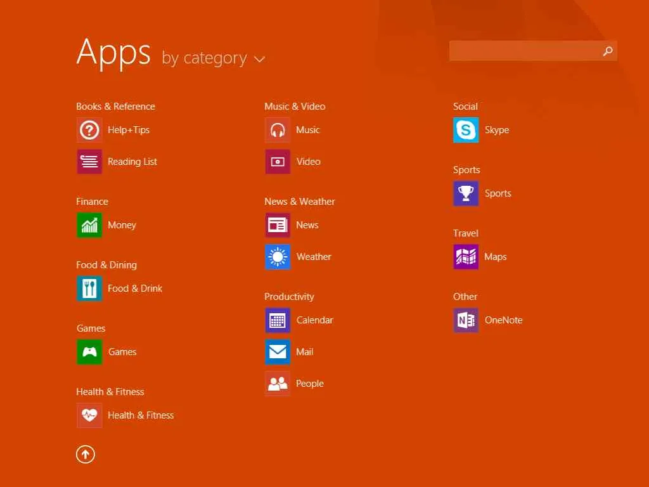Launch the Food & Drink app icon
Viewport: 649px width, 487px height.
89,289
